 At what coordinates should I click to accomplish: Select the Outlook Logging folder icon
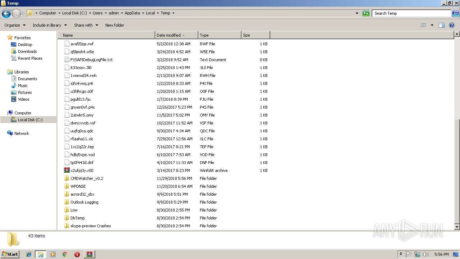click(66, 202)
